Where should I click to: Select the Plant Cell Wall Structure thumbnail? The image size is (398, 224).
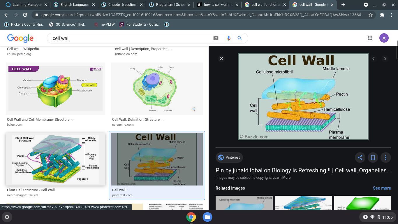55,159
